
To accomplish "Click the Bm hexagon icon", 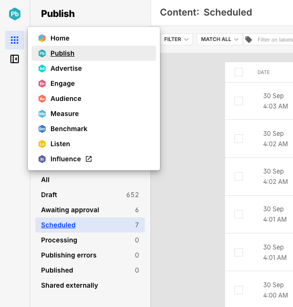I will pyautogui.click(x=42, y=129).
